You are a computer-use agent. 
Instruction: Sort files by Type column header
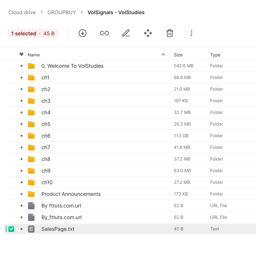click(215, 55)
